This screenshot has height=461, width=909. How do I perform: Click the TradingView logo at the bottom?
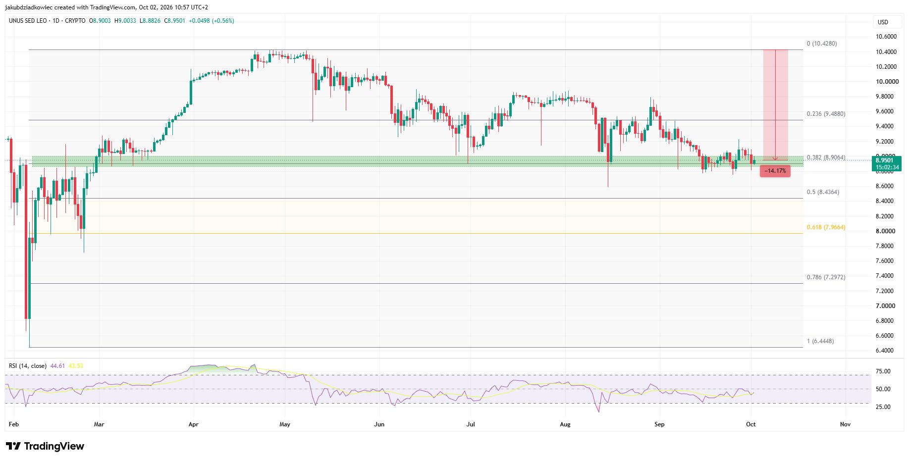pos(45,446)
